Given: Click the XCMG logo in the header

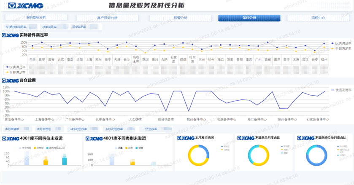Looking at the screenshot, I should pyautogui.click(x=25, y=5).
